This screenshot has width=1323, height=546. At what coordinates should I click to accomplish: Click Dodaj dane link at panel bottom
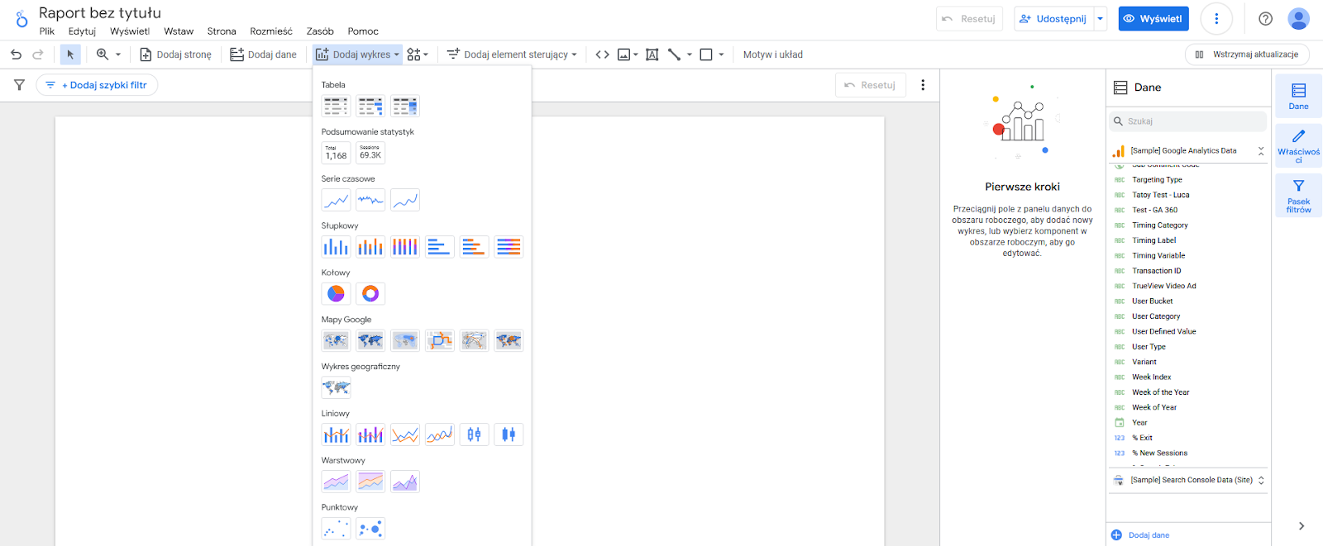1149,535
